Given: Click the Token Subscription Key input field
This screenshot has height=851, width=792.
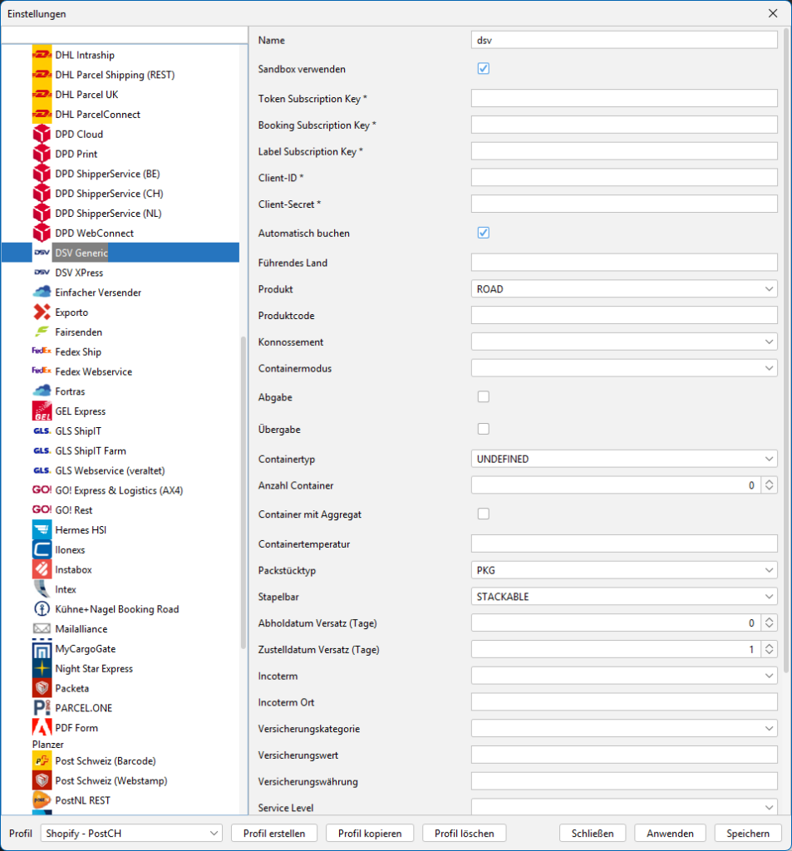Looking at the screenshot, I should (x=624, y=99).
